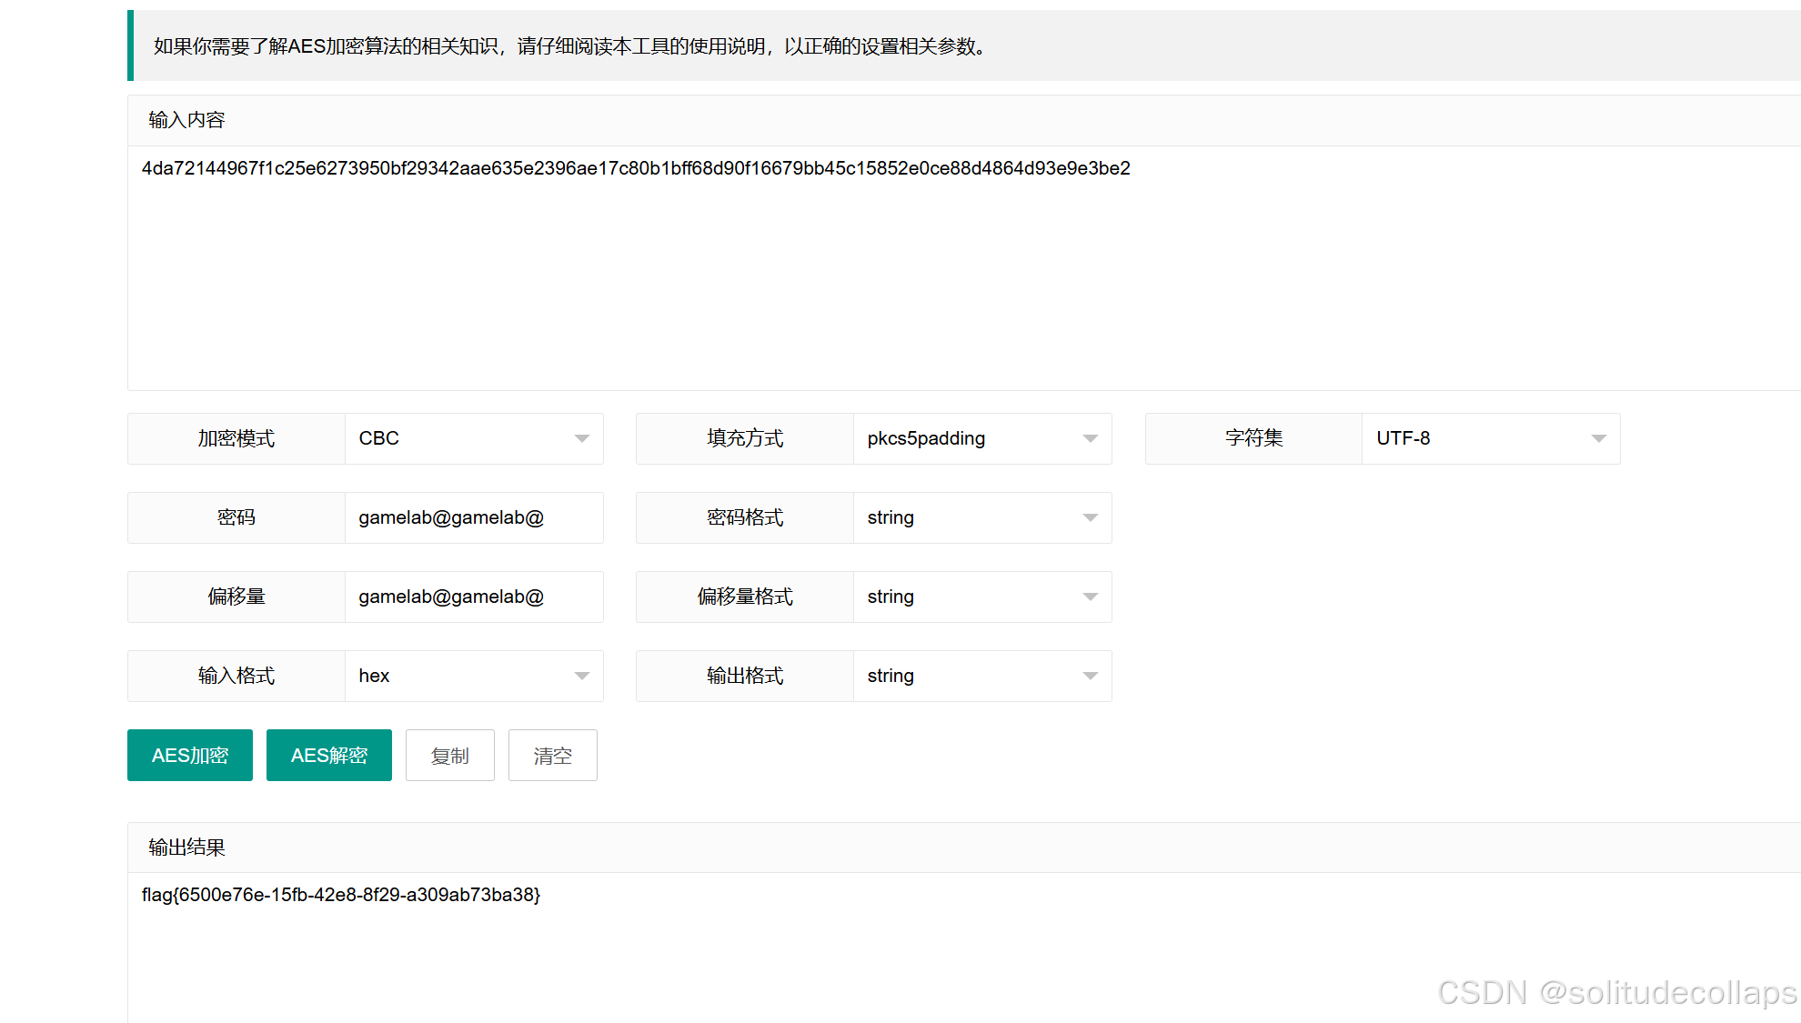This screenshot has width=1801, height=1023.
Task: Click the 密码 password input field
Action: coord(473,517)
